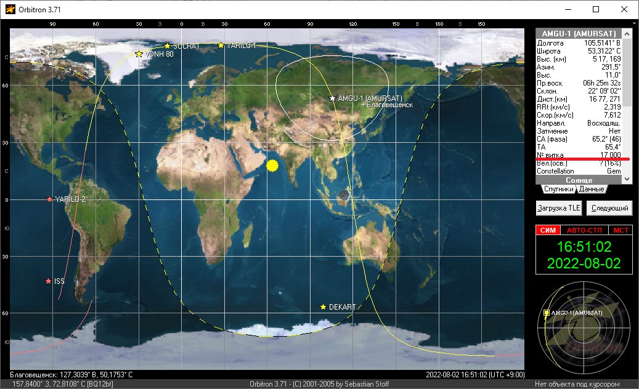639x389 pixels.
Task: Click the YARILO-2 satellite star marker
Action: pos(49,199)
